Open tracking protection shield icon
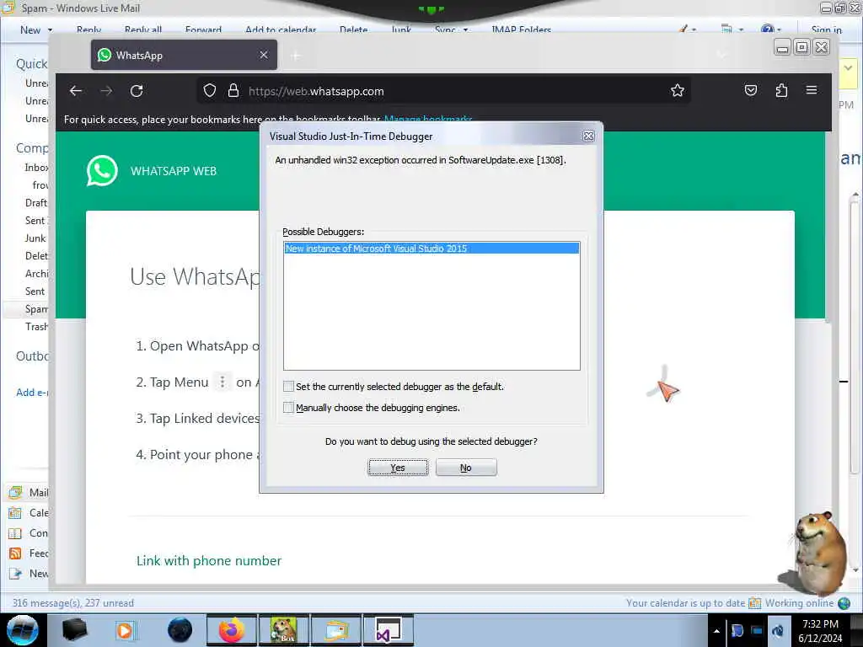Image resolution: width=863 pixels, height=647 pixels. [x=210, y=90]
